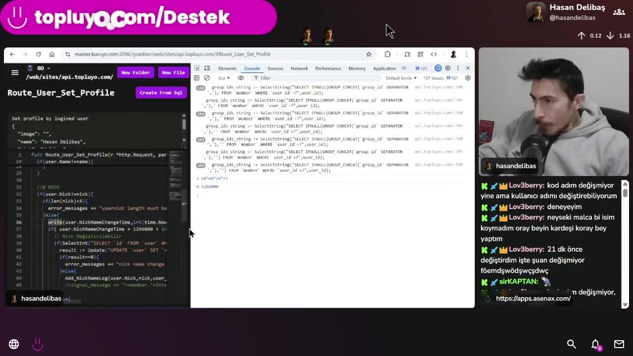The image size is (633, 356).
Task: Open browser home page icon
Action: pos(51,54)
